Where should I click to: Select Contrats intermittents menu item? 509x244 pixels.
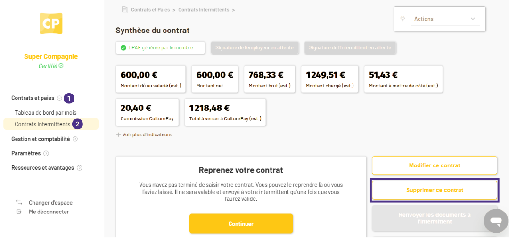[42, 124]
